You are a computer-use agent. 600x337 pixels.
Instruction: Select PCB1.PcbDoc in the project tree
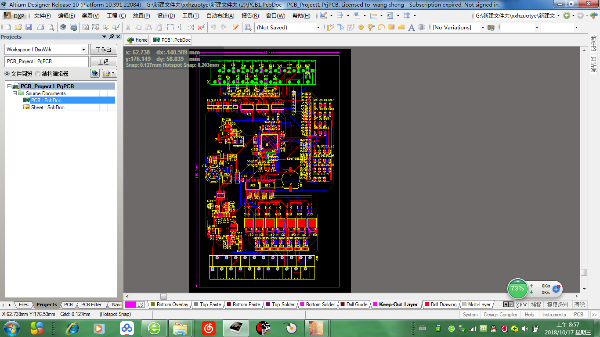(x=46, y=100)
